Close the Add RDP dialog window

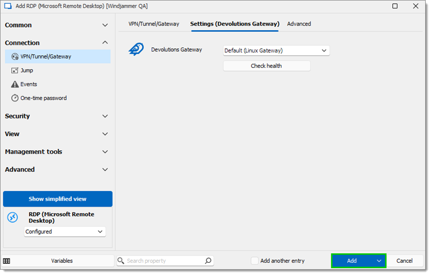click(416, 6)
